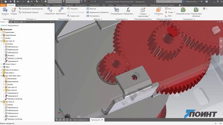
Task: Click the Массив (Pattern) tool
Action: [91, 9]
